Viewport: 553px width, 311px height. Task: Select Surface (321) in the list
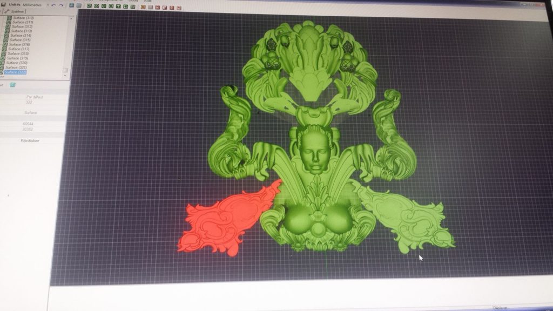[16, 67]
